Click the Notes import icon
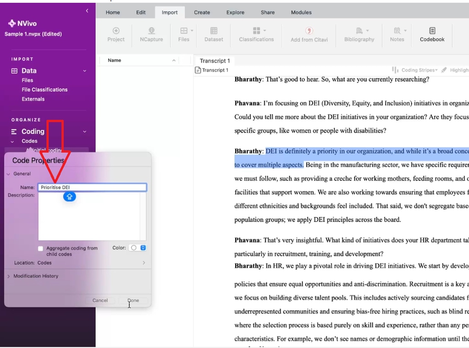This screenshot has width=469, height=348. pyautogui.click(x=397, y=31)
